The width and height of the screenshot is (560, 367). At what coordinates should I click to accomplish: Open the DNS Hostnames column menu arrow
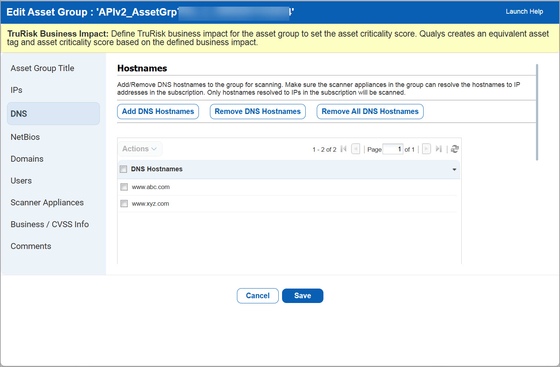pyautogui.click(x=454, y=169)
